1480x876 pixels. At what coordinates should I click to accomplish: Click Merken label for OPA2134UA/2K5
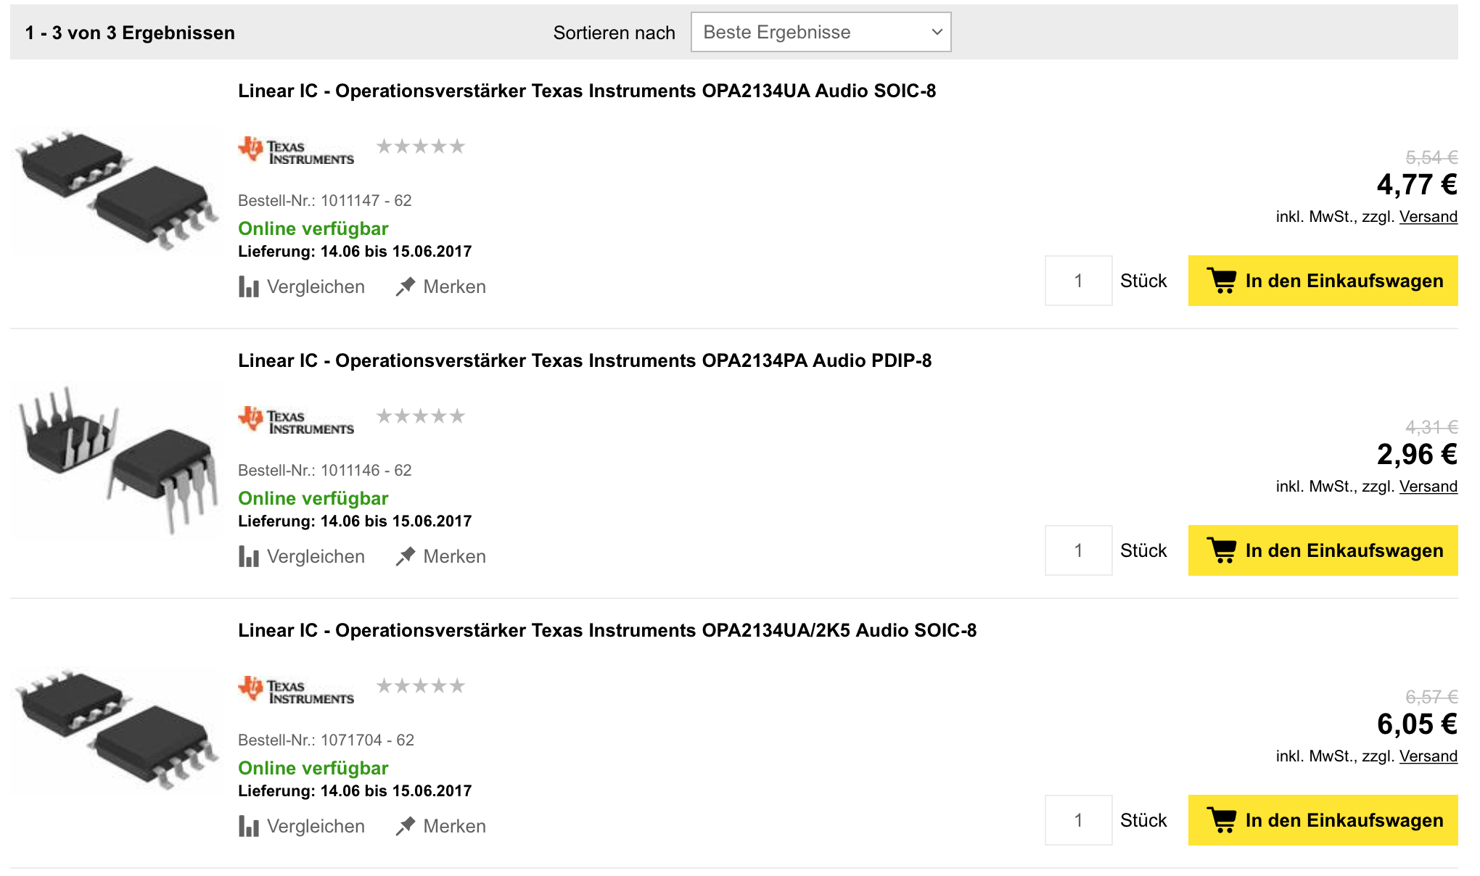(455, 826)
